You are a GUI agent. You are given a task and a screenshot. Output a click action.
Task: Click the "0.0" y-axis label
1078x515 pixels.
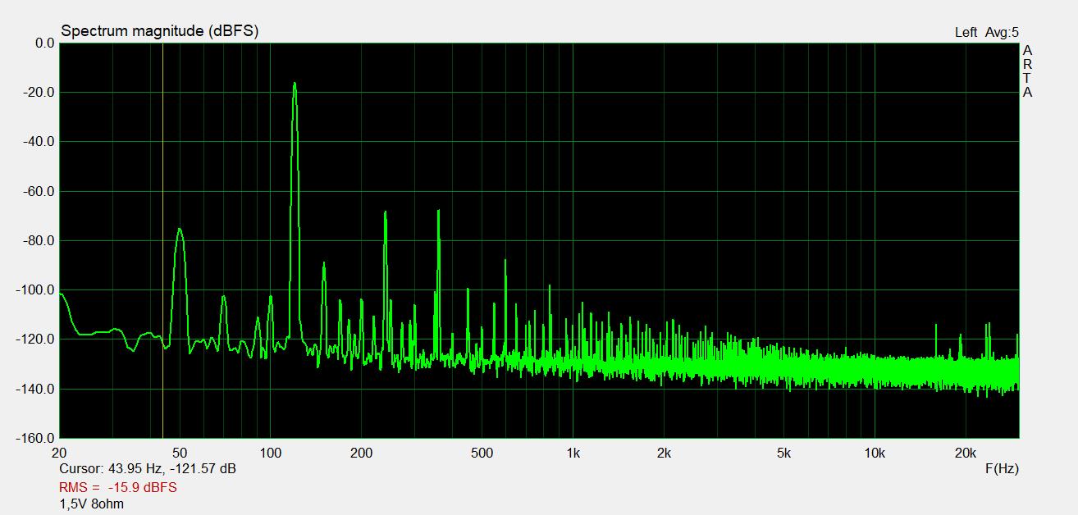[x=45, y=43]
